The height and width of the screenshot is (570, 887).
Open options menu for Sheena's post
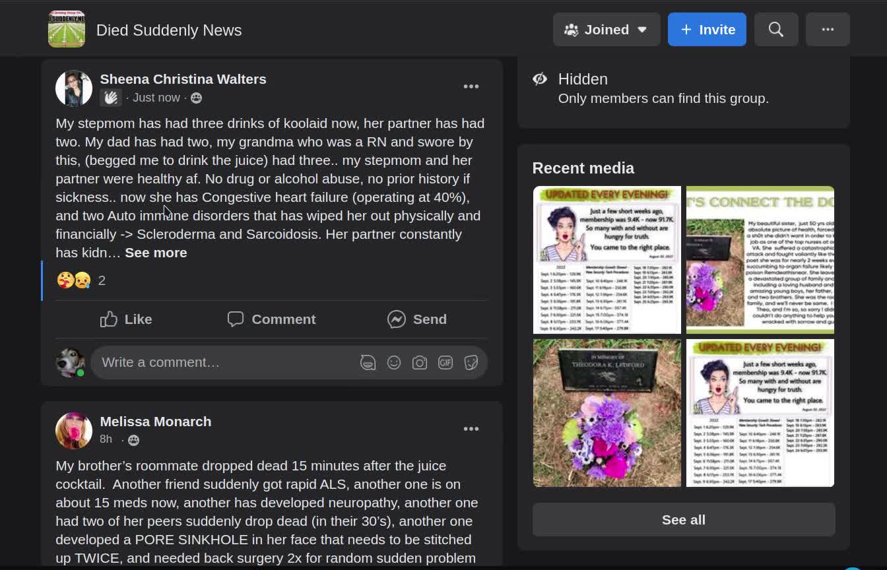pos(471,86)
